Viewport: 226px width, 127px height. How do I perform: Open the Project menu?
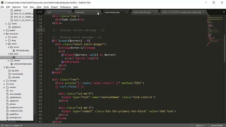click(54, 7)
